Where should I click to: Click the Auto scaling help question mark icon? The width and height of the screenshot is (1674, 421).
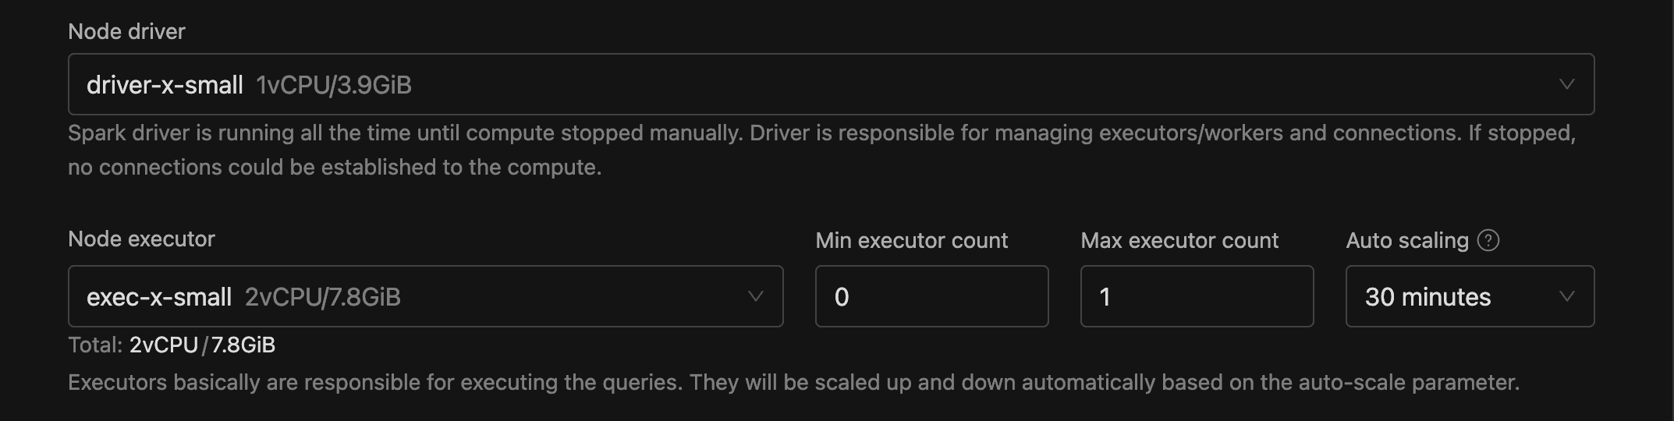coord(1488,240)
